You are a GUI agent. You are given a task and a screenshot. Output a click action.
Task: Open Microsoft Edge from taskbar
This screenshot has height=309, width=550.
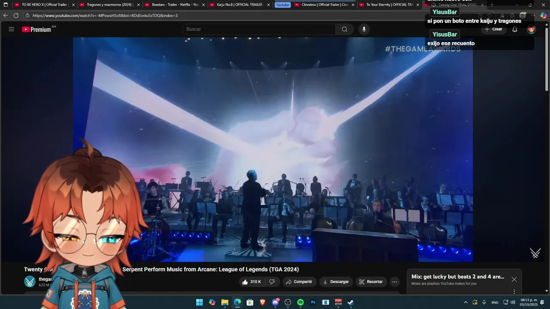click(237, 302)
